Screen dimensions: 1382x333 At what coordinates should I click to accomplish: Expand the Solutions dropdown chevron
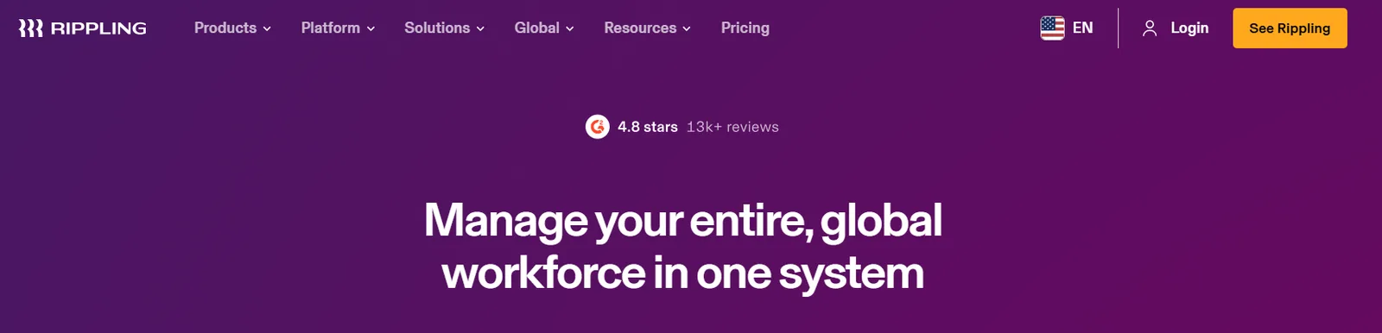480,28
